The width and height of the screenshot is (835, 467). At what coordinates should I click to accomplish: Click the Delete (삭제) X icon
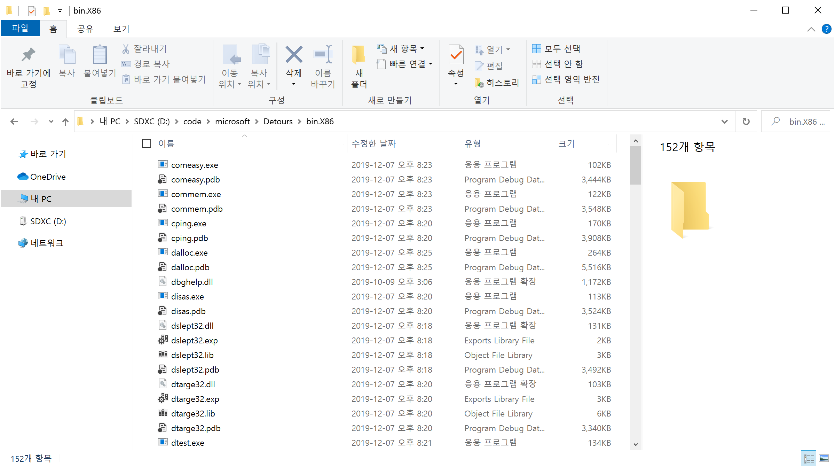point(294,55)
